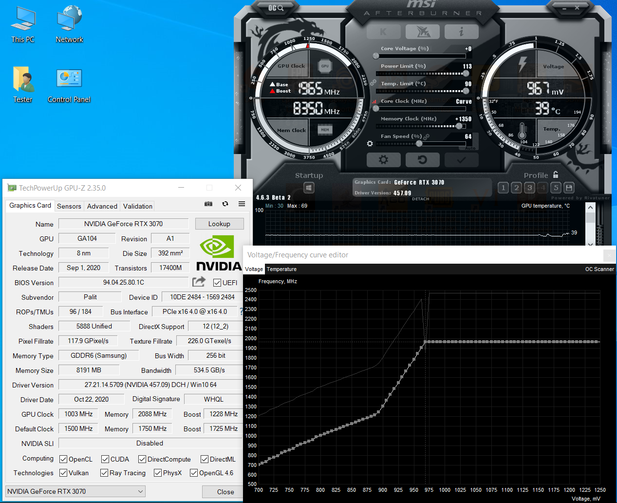The width and height of the screenshot is (617, 503).
Task: Toggle the profile lock padlock icon
Action: [x=556, y=174]
